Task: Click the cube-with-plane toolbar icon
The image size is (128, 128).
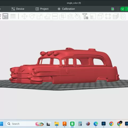Action: (x=101, y=16)
